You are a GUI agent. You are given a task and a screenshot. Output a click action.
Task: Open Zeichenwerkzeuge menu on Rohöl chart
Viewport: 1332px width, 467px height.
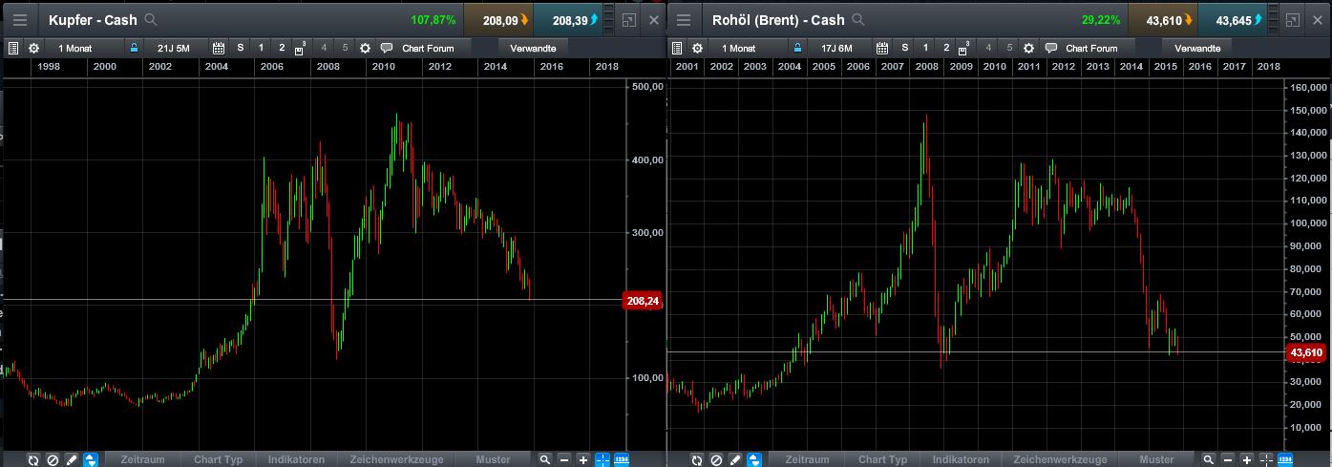(1060, 459)
